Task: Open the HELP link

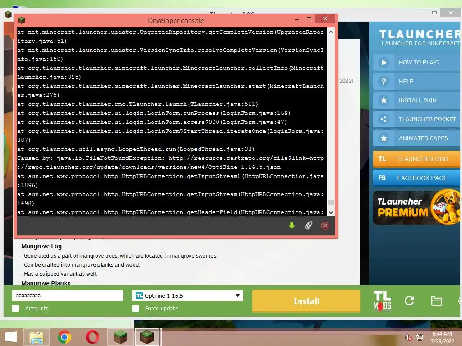Action: 406,81
